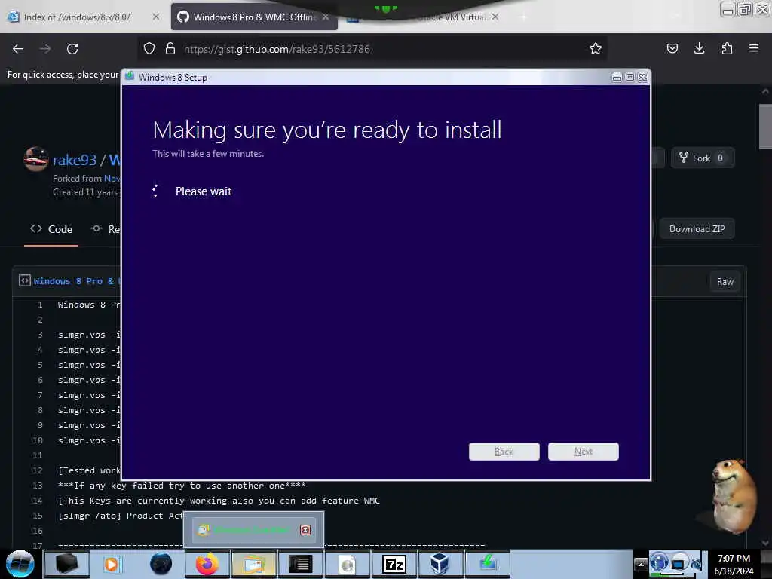Open the Pocket save icon

(672, 49)
